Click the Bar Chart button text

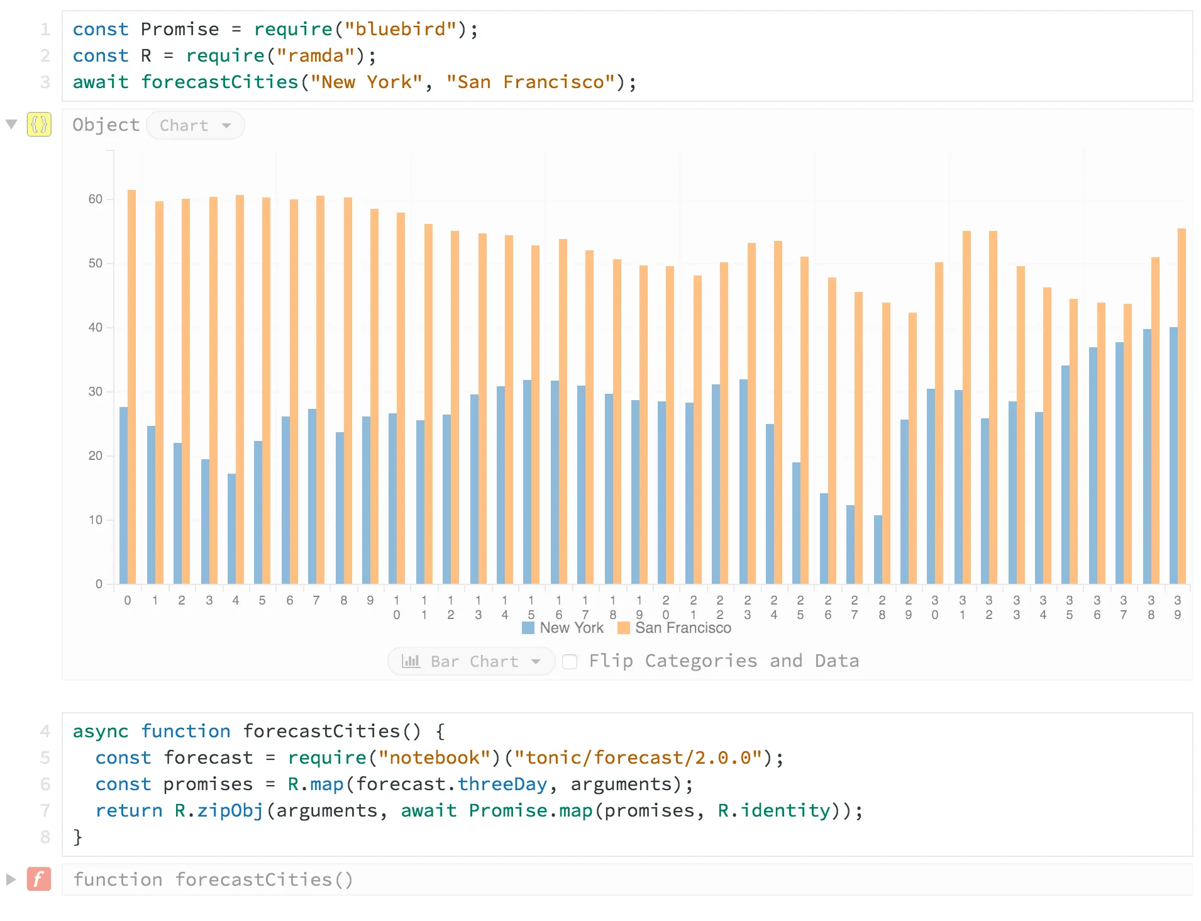coord(473,661)
